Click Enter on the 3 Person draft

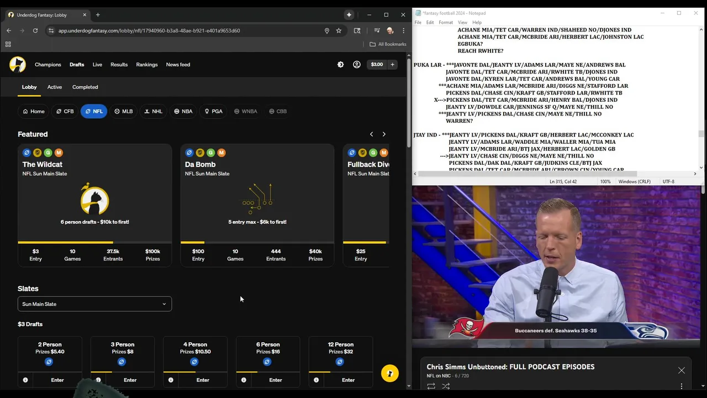[130, 380]
